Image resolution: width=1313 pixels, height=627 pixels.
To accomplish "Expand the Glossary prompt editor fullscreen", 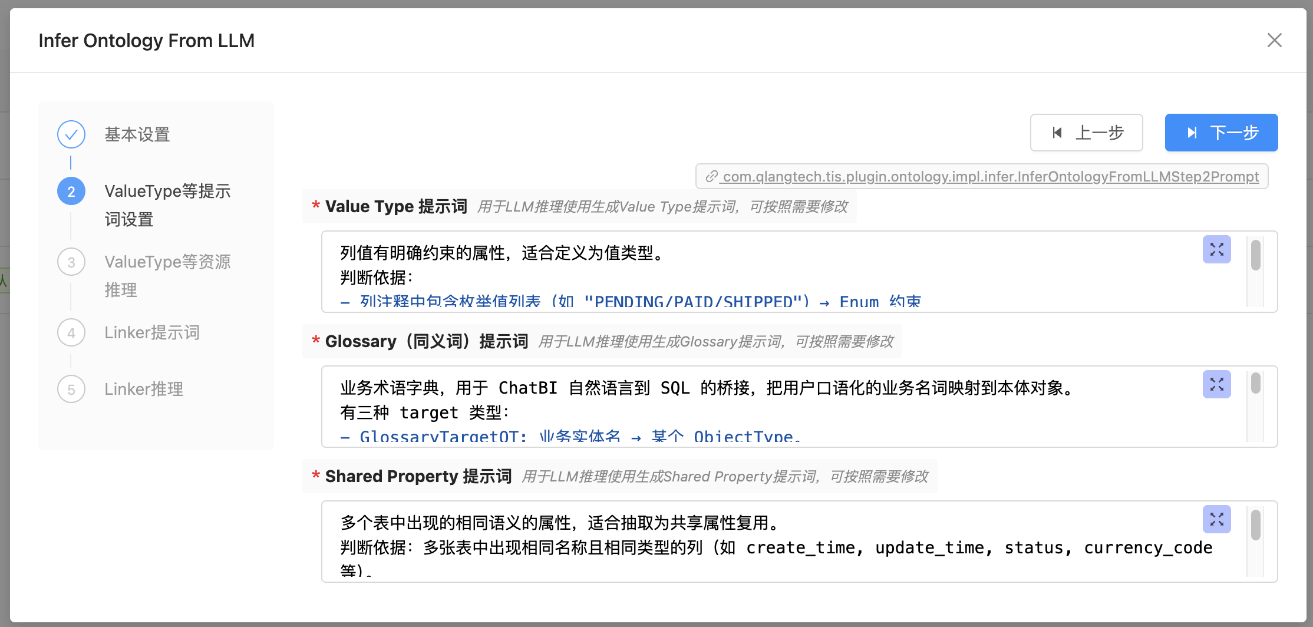I will 1216,384.
